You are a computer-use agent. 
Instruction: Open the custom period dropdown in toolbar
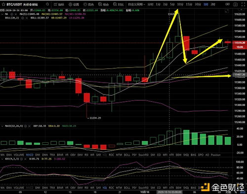coord(136,4)
